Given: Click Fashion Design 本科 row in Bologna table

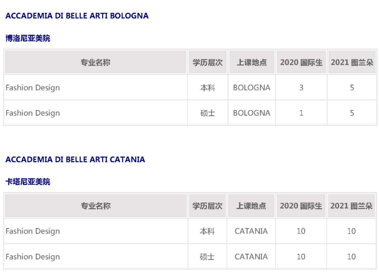Looking at the screenshot, I should [190, 87].
